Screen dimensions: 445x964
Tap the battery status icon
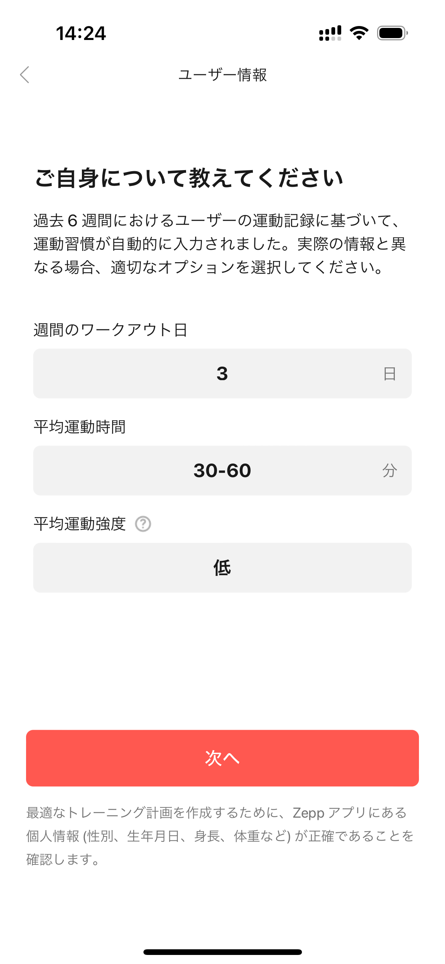coord(392,33)
